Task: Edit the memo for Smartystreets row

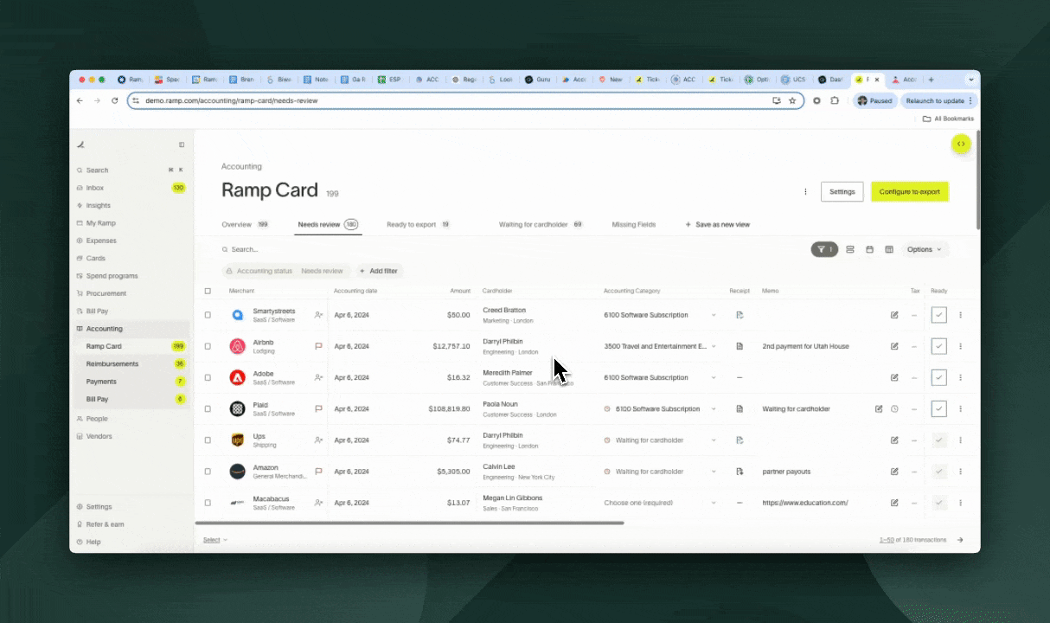Action: tap(894, 315)
